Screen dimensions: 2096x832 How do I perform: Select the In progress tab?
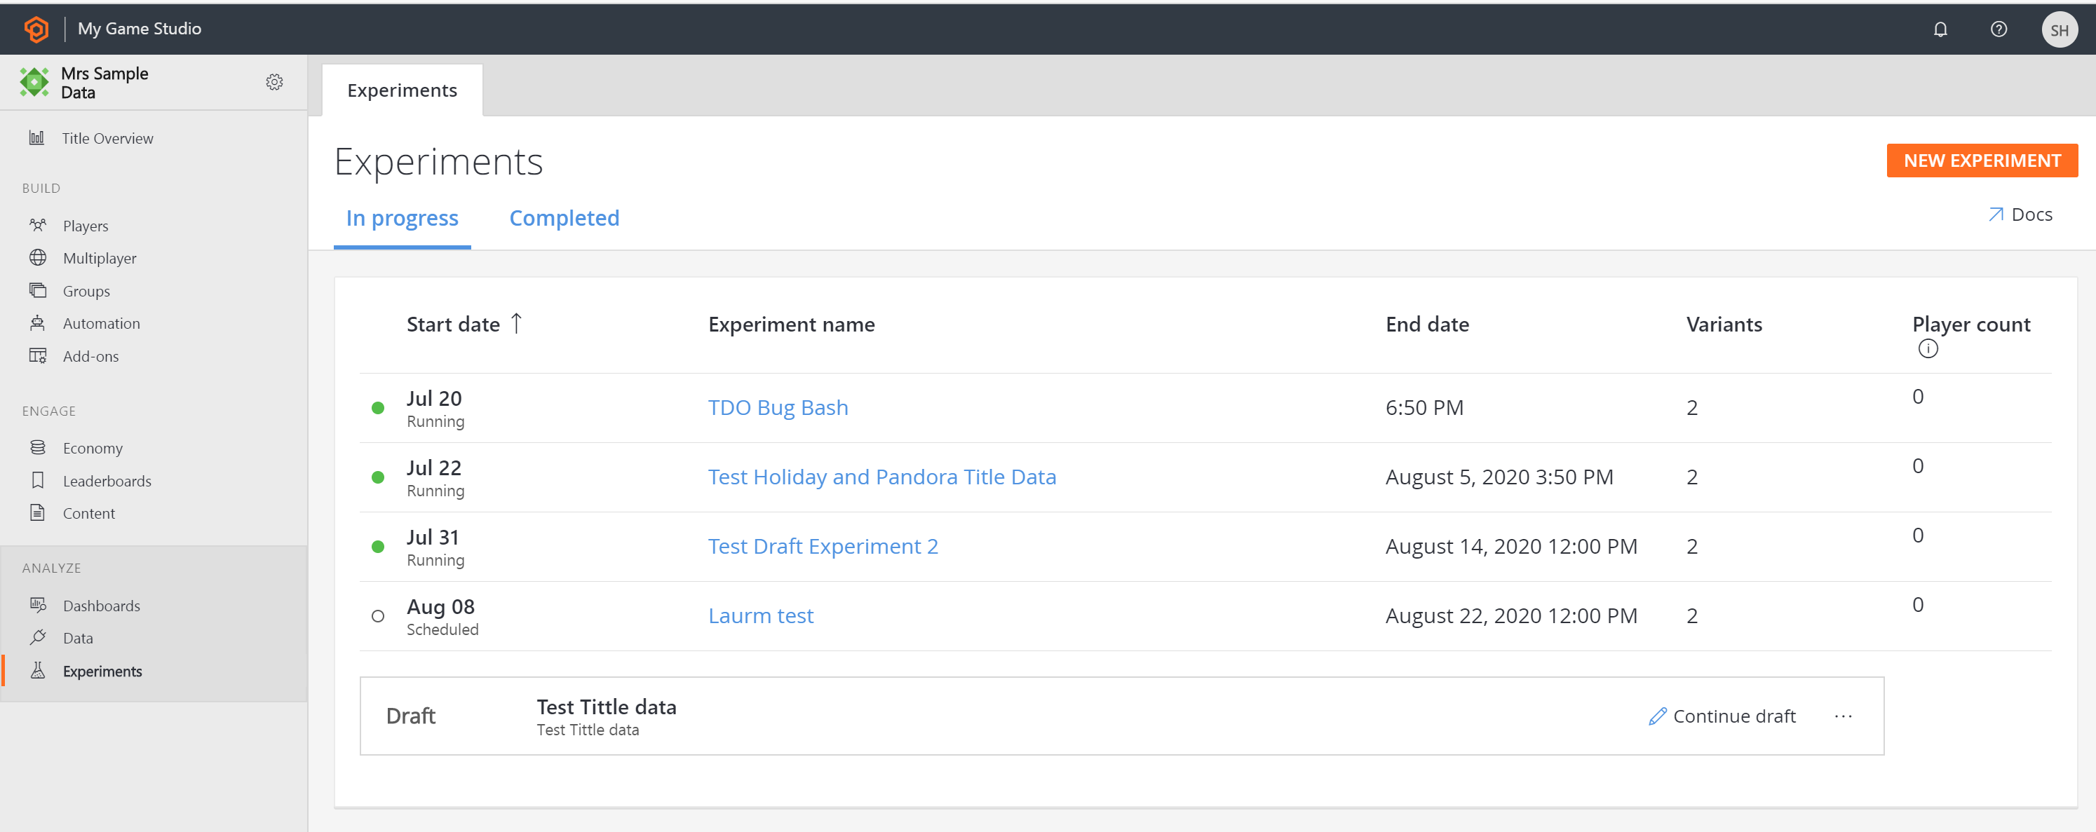click(401, 218)
